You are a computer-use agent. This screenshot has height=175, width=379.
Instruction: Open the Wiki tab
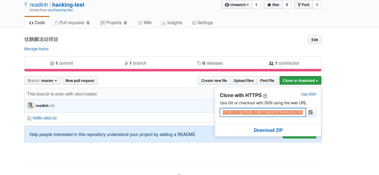tap(145, 23)
